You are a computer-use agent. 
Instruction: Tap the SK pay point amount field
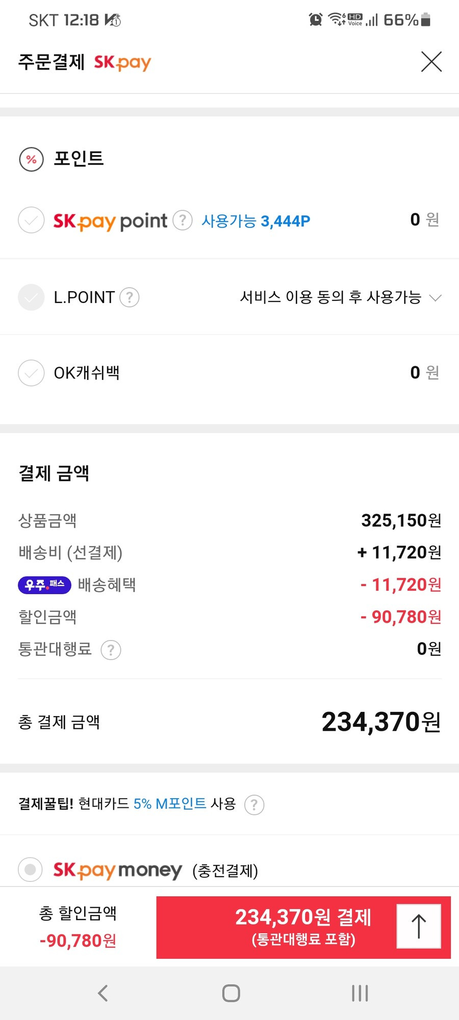coord(424,219)
